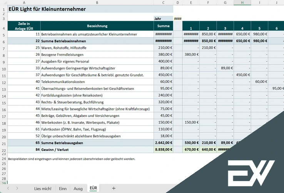Select column B header

click(97, 3)
